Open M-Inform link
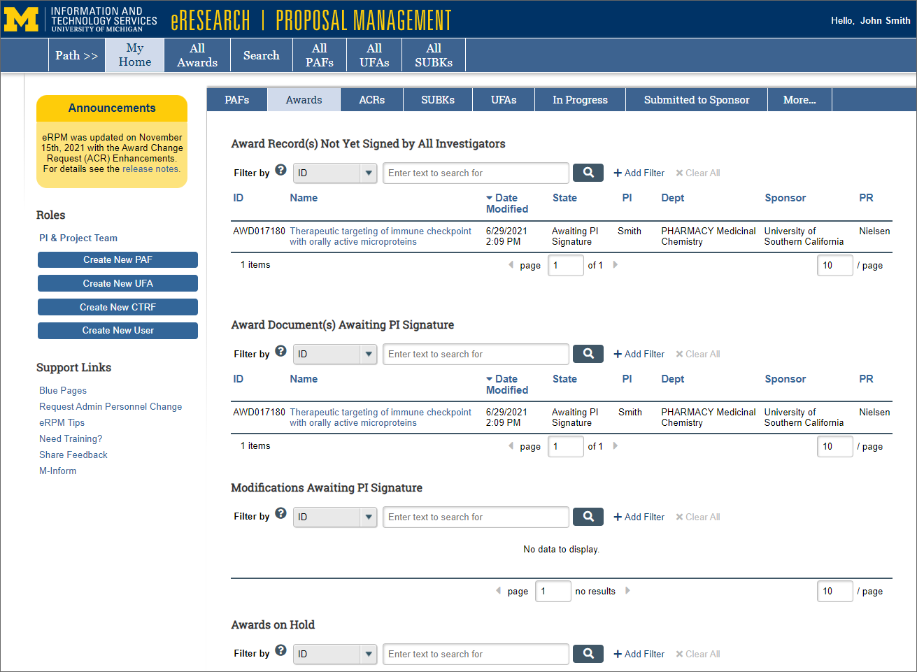 [58, 471]
